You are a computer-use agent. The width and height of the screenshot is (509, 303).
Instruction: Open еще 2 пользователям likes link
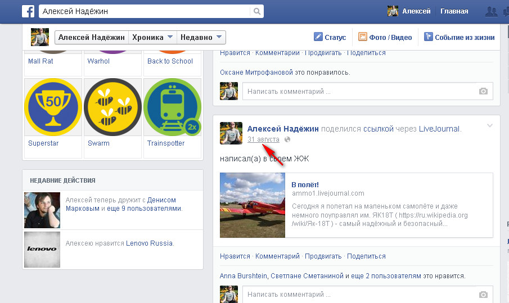click(386, 276)
